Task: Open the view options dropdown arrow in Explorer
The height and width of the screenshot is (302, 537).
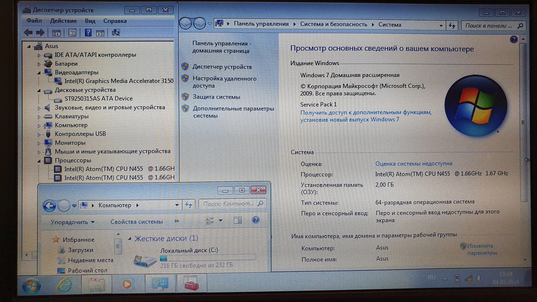Action: tap(221, 220)
